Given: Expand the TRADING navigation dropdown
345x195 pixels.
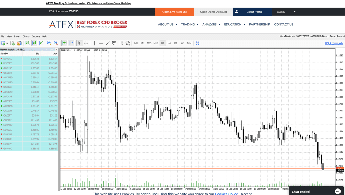Looking at the screenshot, I should click(x=190, y=24).
